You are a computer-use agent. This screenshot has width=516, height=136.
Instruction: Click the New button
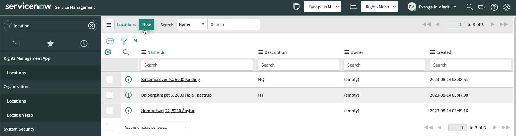[146, 25]
